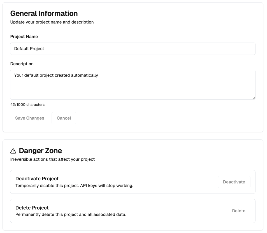The image size is (267, 233).
Task: Click the General Information heading
Action: [44, 13]
